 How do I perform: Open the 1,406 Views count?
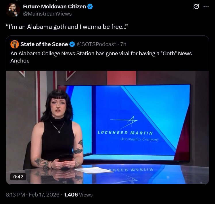78,195
